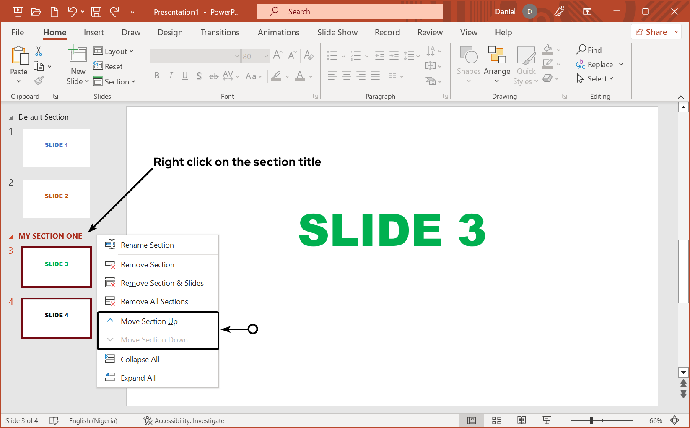Click the Format Painter icon

(39, 81)
